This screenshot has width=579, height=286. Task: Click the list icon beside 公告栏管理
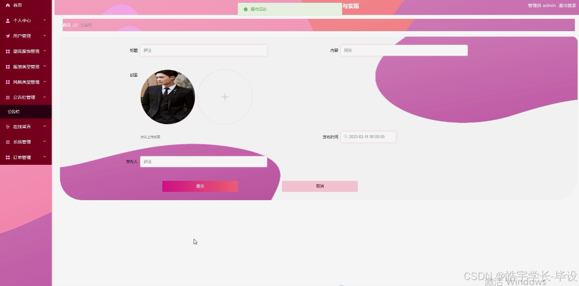tap(7, 97)
